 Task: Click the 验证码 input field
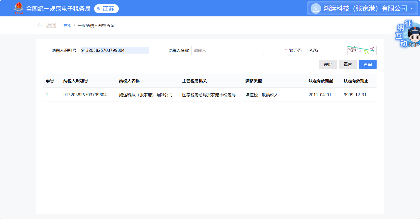tap(324, 50)
